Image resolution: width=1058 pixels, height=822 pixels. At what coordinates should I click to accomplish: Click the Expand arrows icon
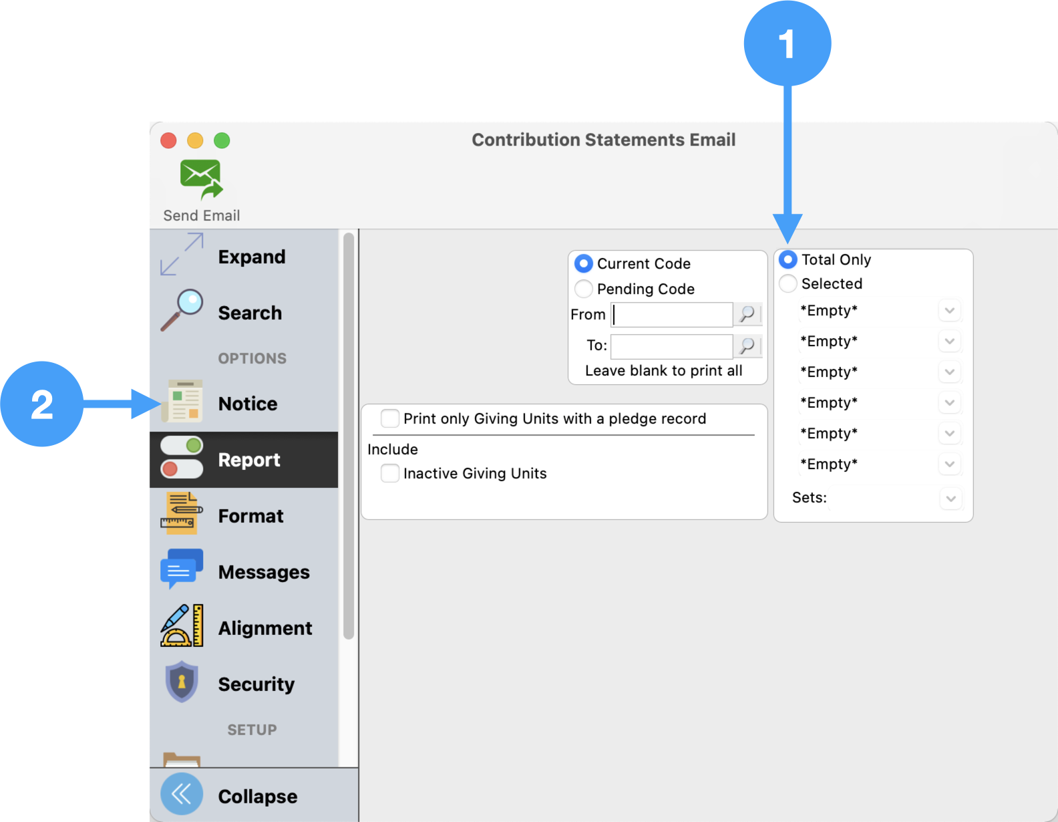(x=182, y=255)
